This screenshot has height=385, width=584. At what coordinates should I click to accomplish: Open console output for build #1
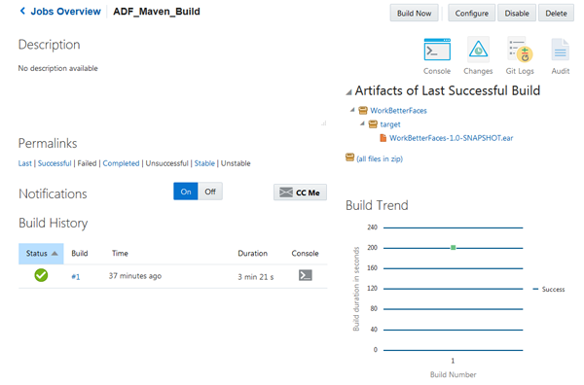pyautogui.click(x=305, y=276)
